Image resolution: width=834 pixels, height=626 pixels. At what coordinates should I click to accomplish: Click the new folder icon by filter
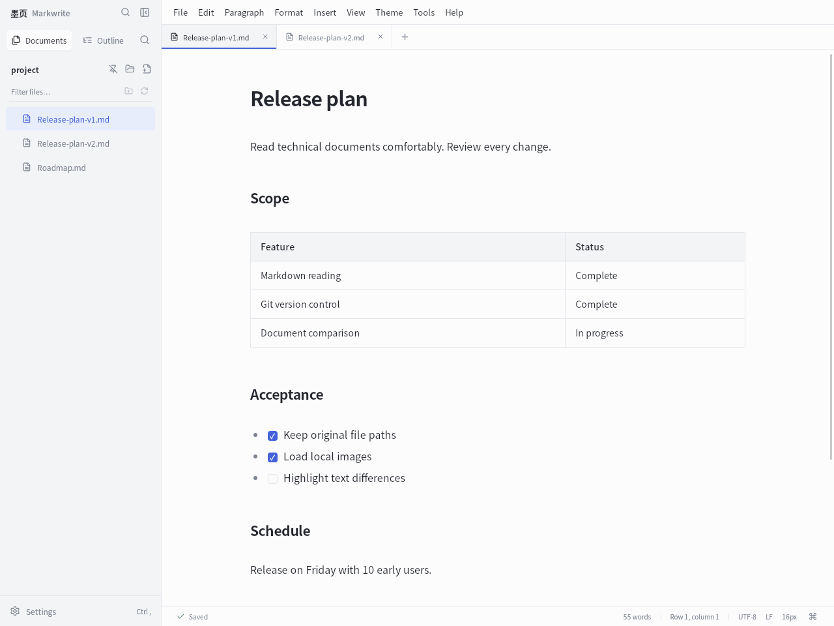point(128,91)
